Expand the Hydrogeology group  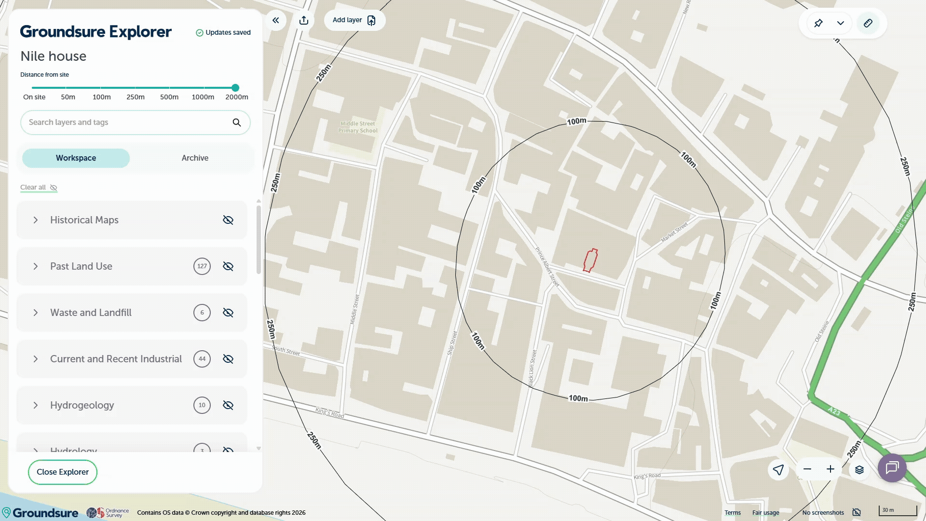coord(36,405)
